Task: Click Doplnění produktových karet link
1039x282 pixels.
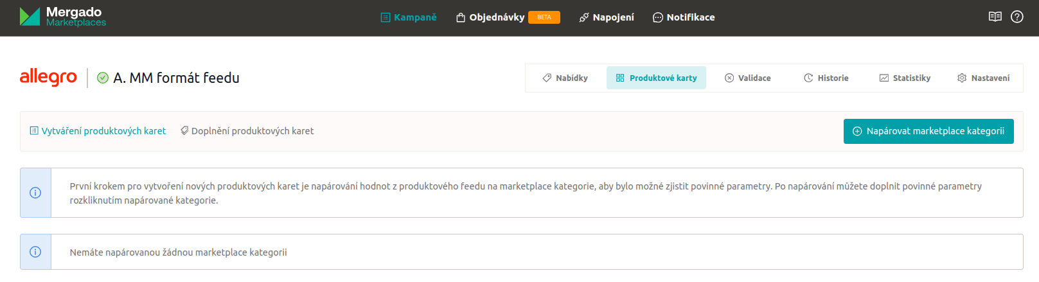Action: pos(247,131)
